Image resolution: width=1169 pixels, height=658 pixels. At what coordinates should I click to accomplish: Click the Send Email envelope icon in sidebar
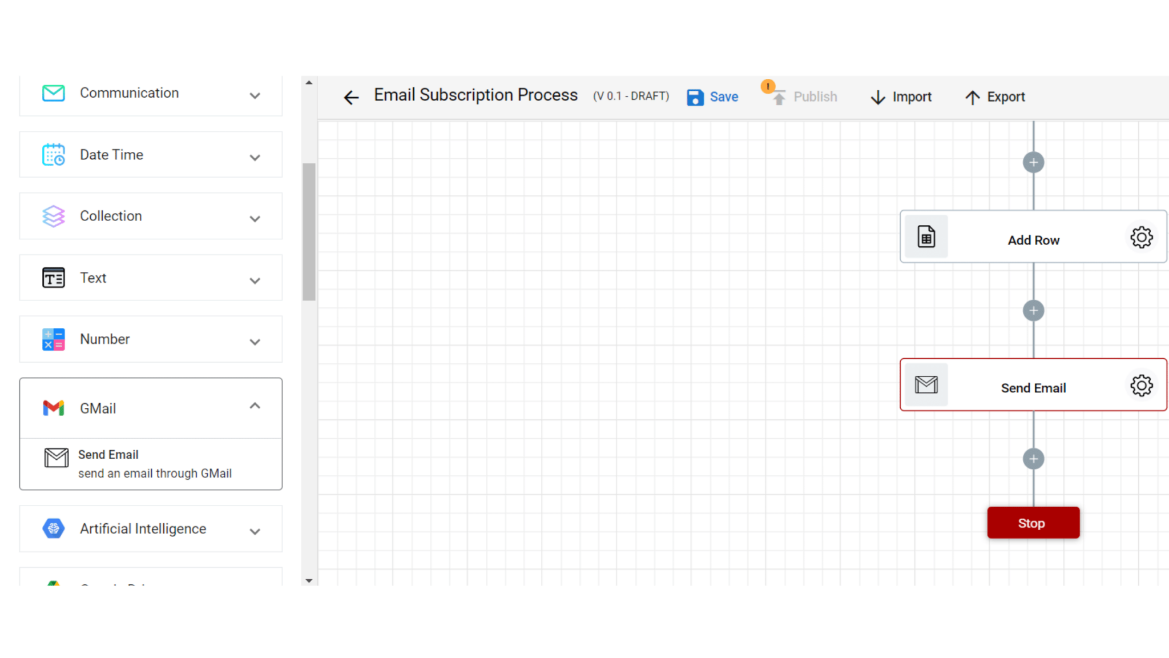[x=57, y=458]
